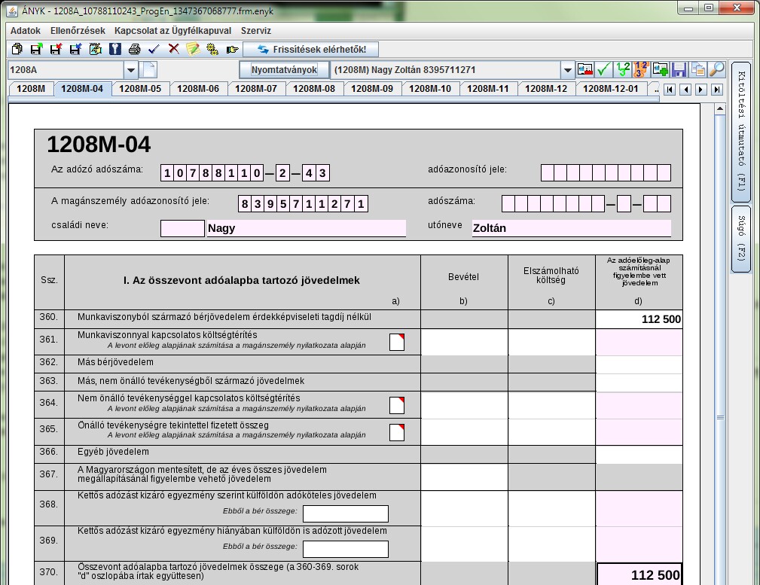
Task: Click the Nyomtatványok button
Action: 284,70
